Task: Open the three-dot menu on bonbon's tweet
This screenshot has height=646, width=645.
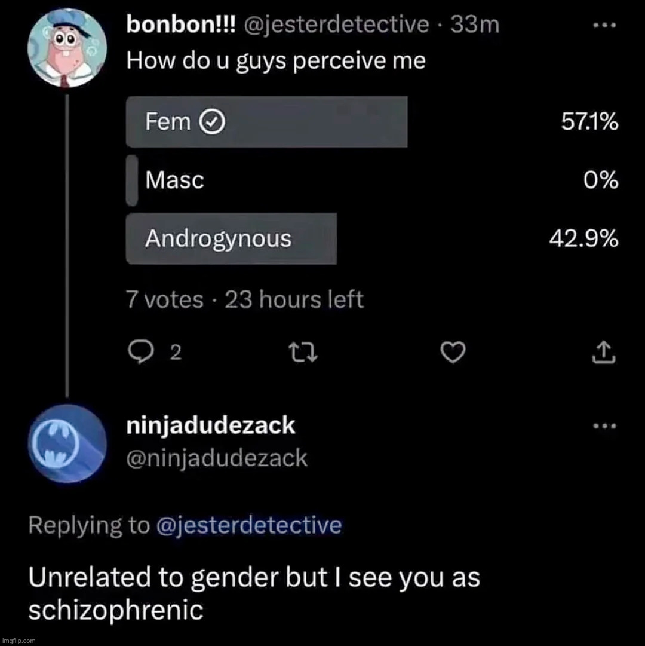Action: click(x=605, y=24)
